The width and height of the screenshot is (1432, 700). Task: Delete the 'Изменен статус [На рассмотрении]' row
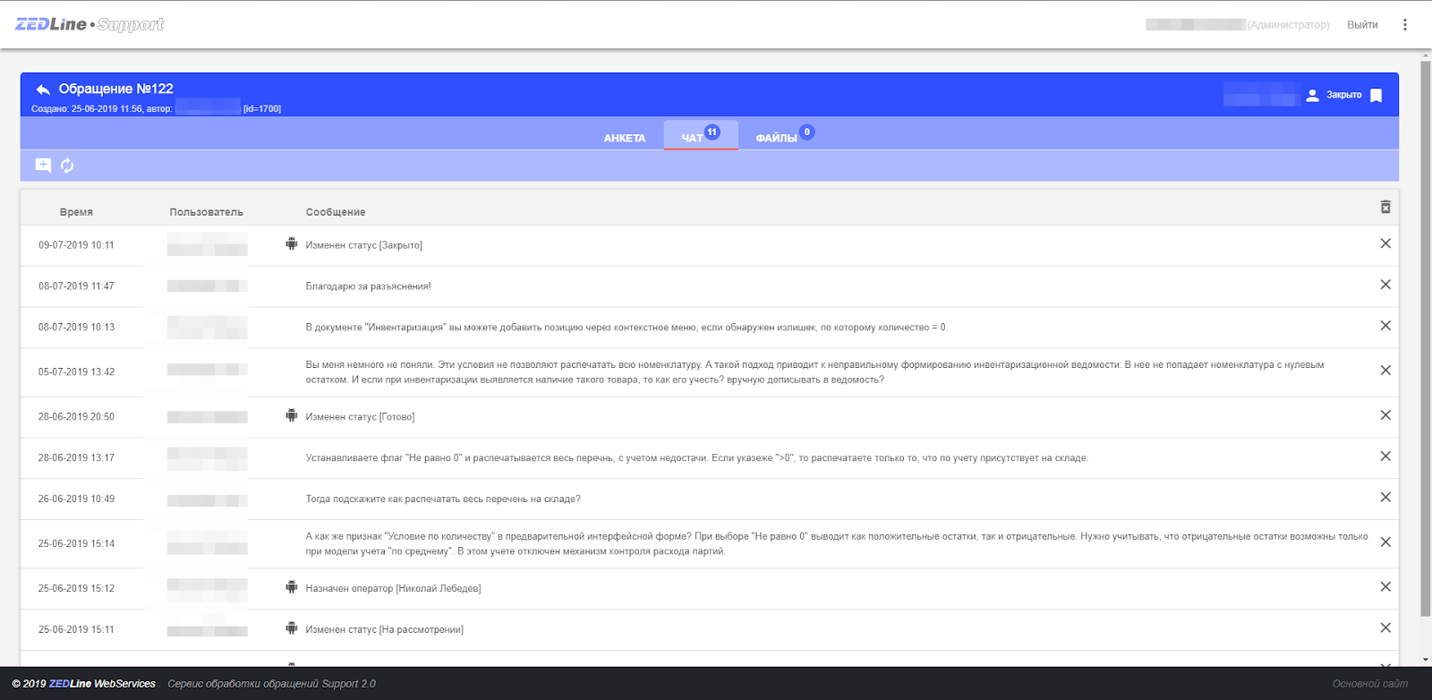pos(1385,628)
